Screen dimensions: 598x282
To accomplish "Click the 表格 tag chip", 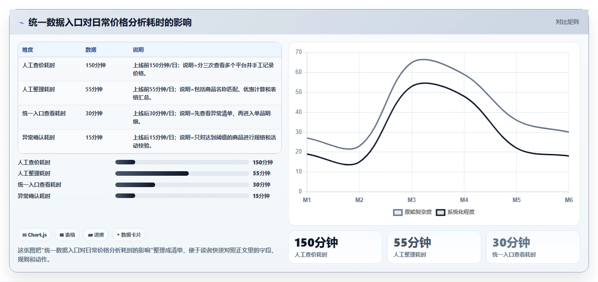I will [x=67, y=235].
